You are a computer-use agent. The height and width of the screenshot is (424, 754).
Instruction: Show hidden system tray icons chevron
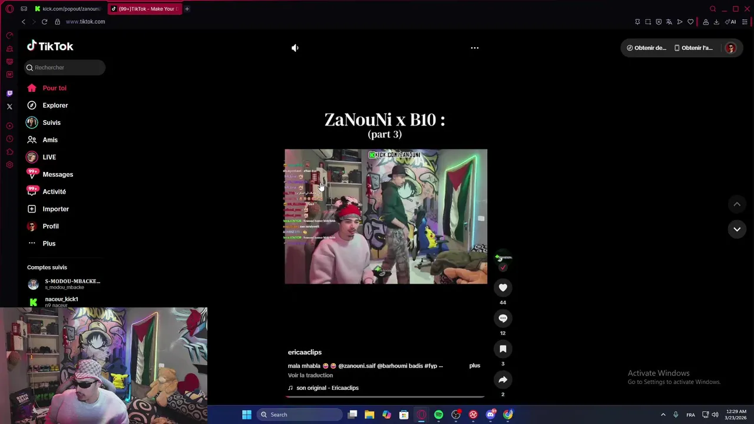[x=663, y=415]
